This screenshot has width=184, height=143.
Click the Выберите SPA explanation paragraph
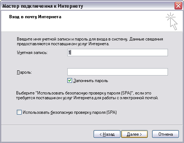tap(87, 96)
